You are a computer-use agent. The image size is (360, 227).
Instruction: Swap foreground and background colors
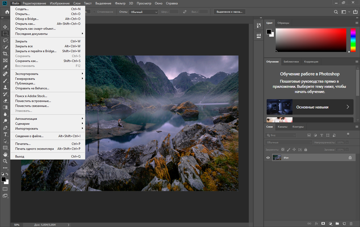pos(7,174)
